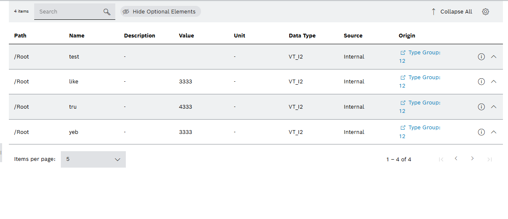Jump to the first page arrow

pos(441,159)
